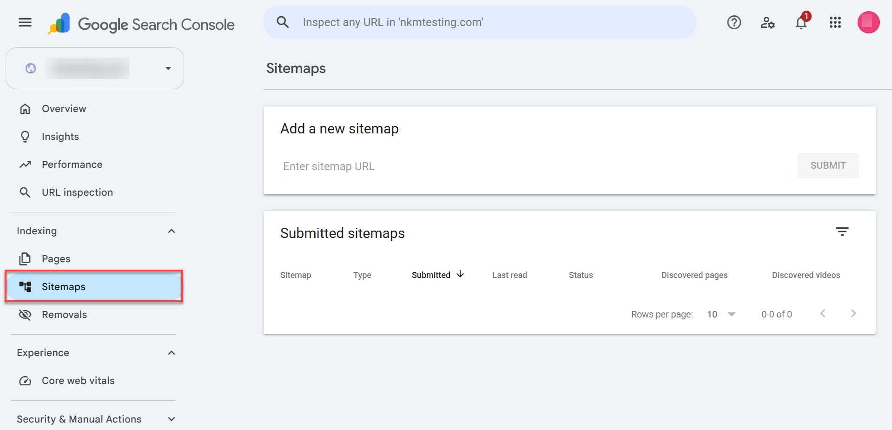Click the Last read column header
Screen dimensions: 892x430
(x=509, y=275)
